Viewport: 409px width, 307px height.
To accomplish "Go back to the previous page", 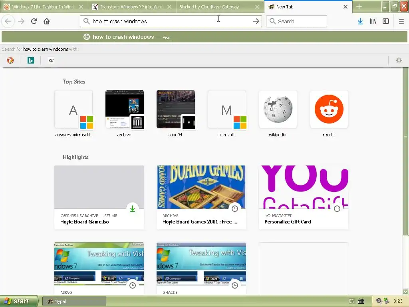I will 8,21.
